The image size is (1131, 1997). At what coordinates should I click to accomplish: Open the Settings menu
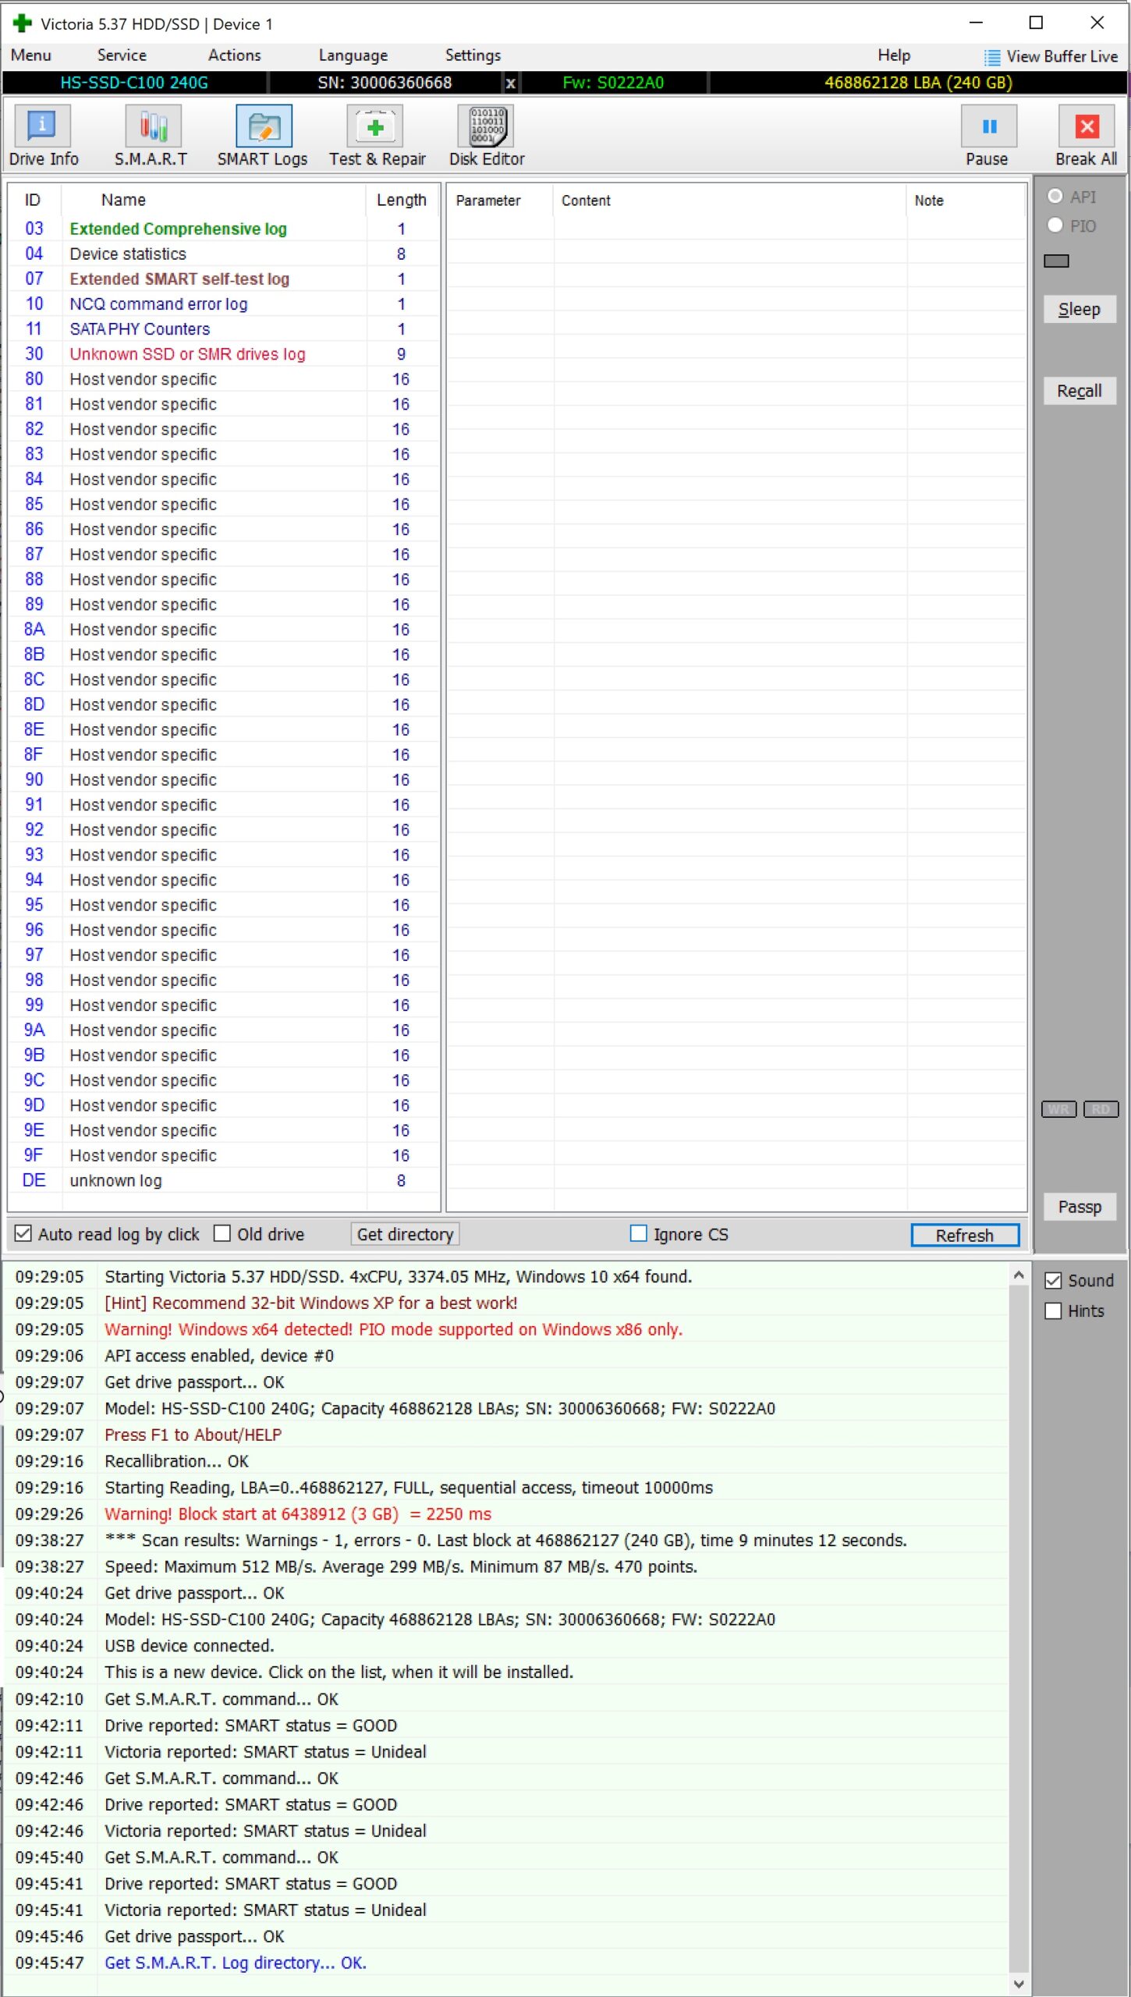point(473,55)
